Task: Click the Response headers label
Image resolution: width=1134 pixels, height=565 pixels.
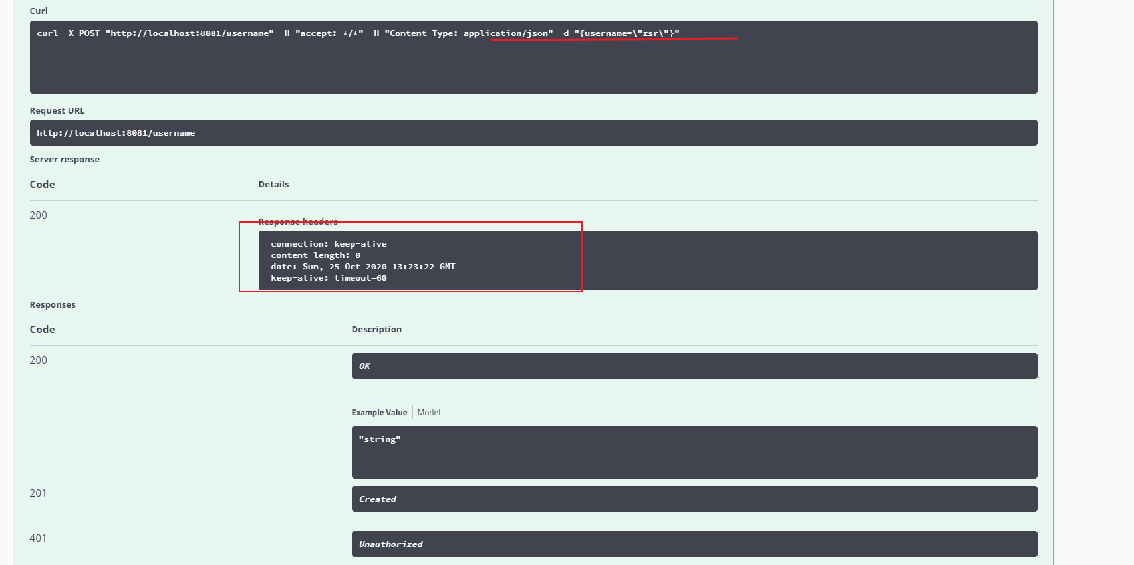Action: pos(298,221)
